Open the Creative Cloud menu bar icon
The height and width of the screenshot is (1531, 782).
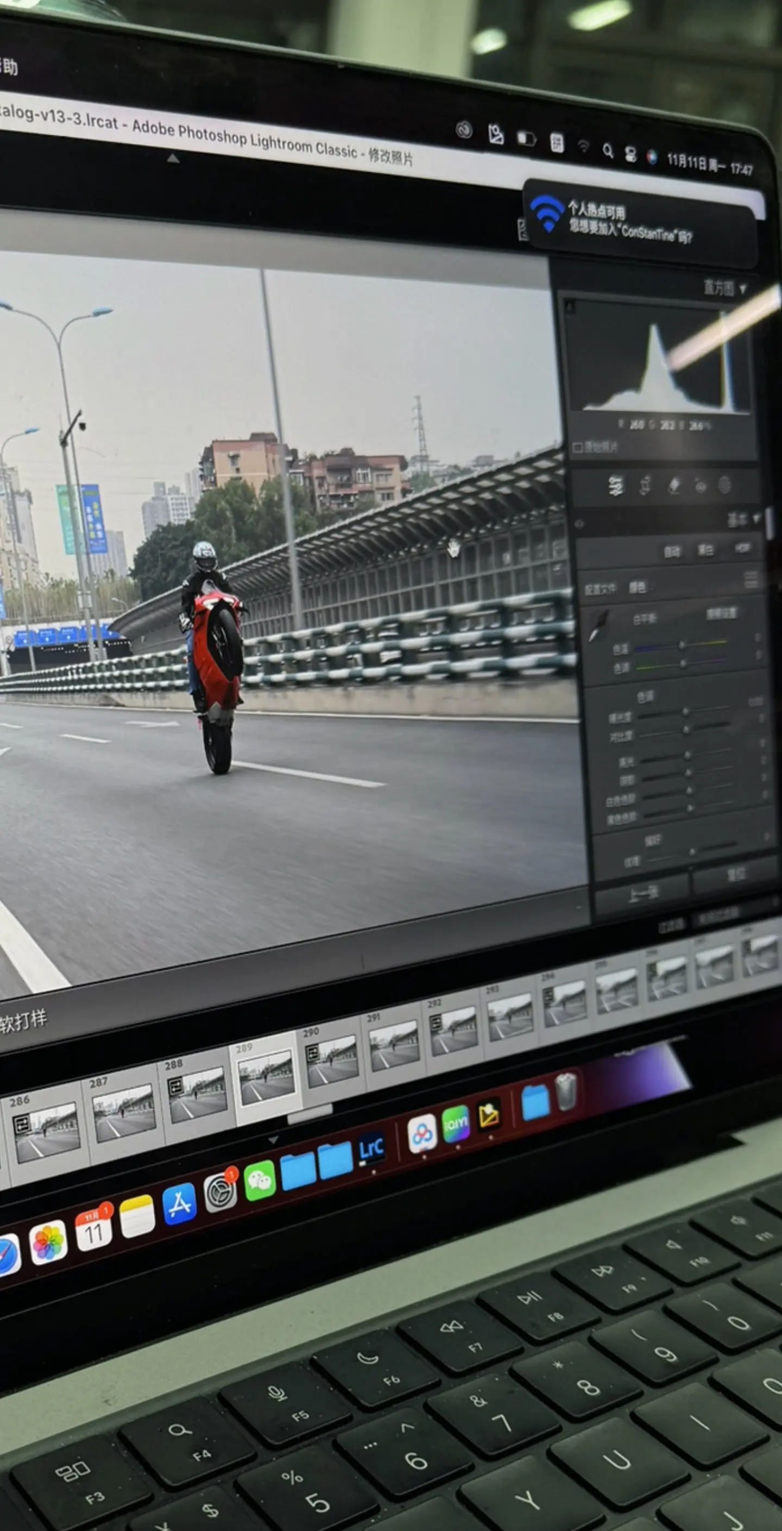464,129
